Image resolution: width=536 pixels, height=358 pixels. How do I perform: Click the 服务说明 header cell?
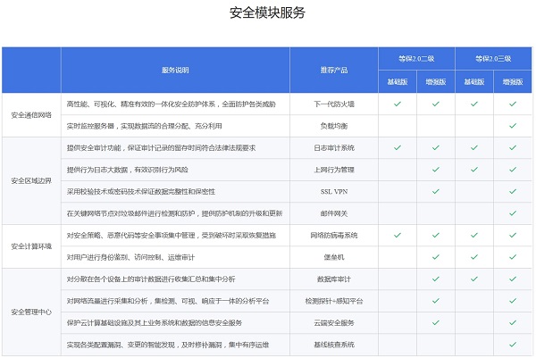[x=175, y=70]
